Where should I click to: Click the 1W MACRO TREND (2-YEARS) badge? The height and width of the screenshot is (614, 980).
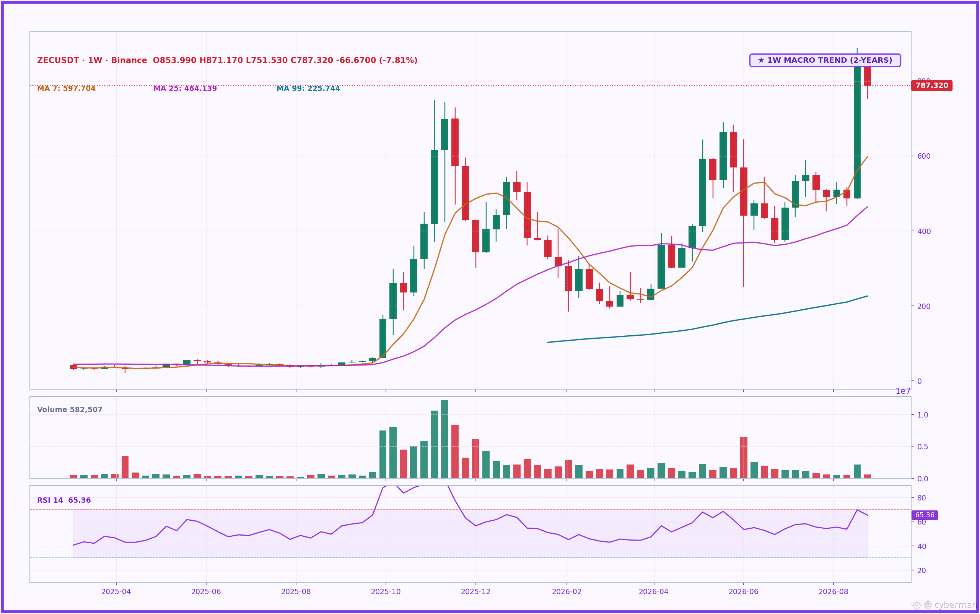[x=825, y=60]
